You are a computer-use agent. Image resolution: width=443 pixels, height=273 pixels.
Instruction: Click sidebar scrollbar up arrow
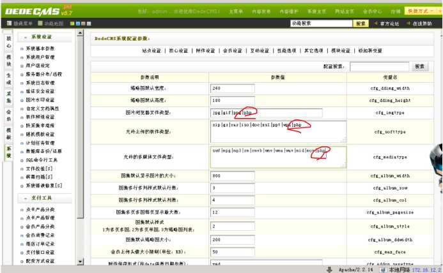click(x=81, y=33)
